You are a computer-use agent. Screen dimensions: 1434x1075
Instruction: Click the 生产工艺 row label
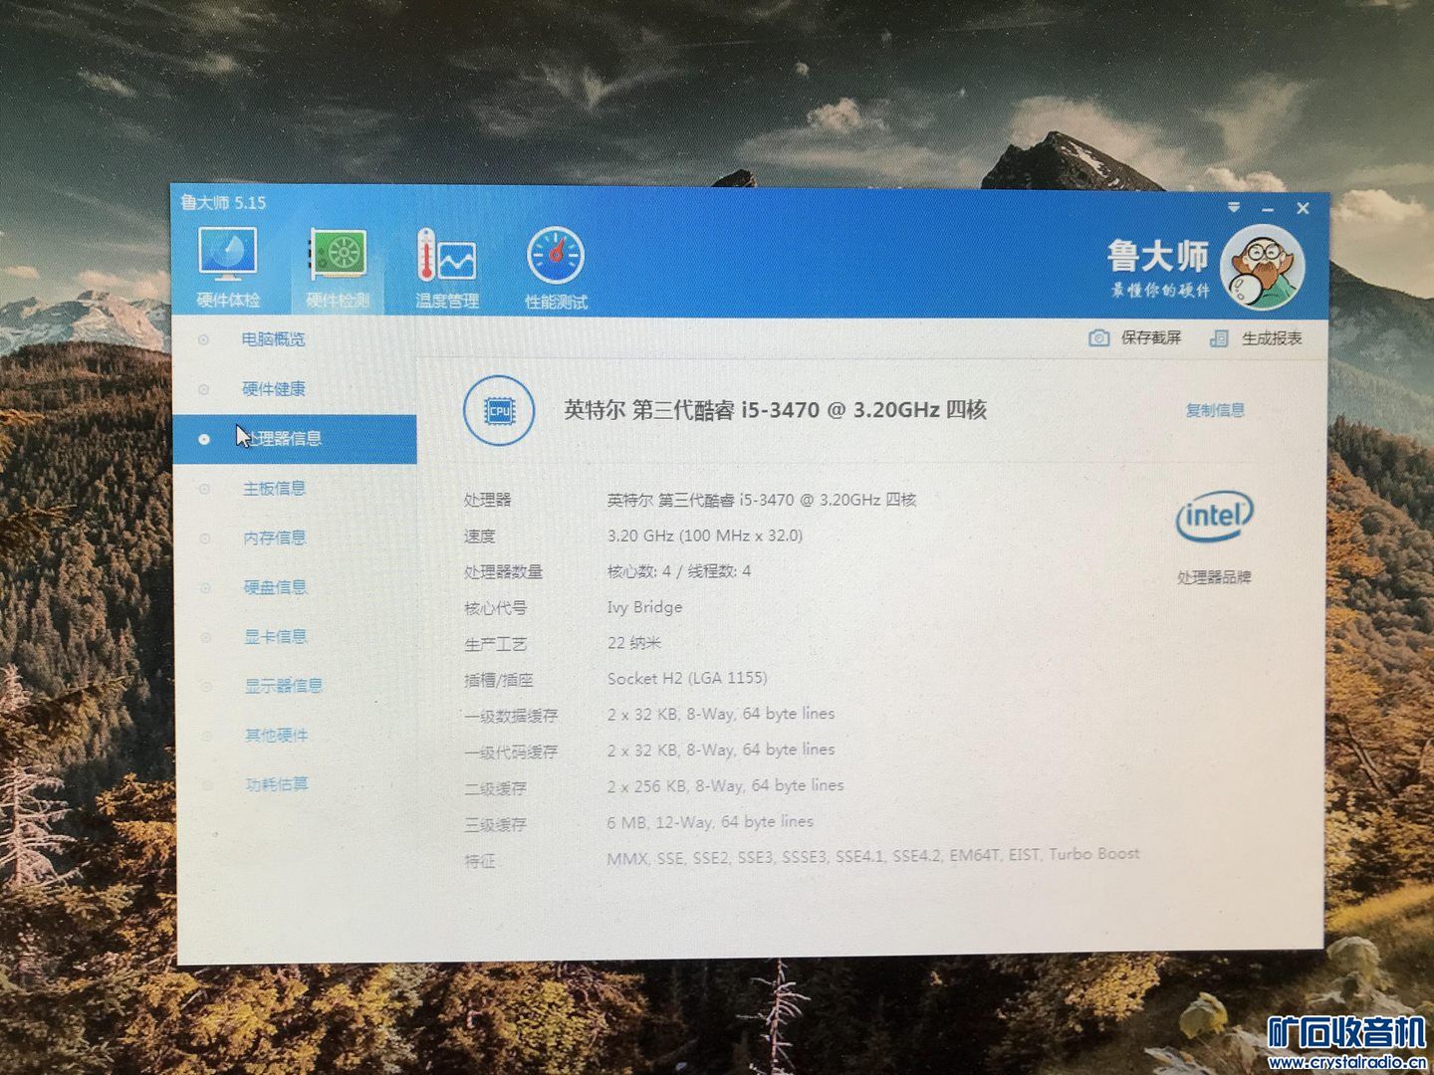[x=496, y=644]
